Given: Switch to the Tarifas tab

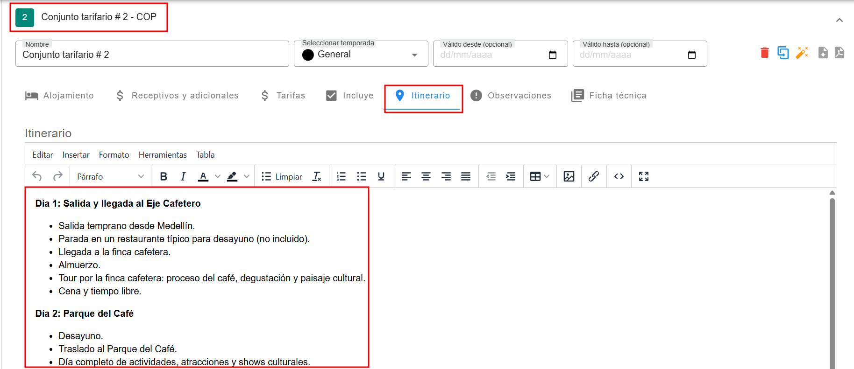Looking at the screenshot, I should (283, 96).
